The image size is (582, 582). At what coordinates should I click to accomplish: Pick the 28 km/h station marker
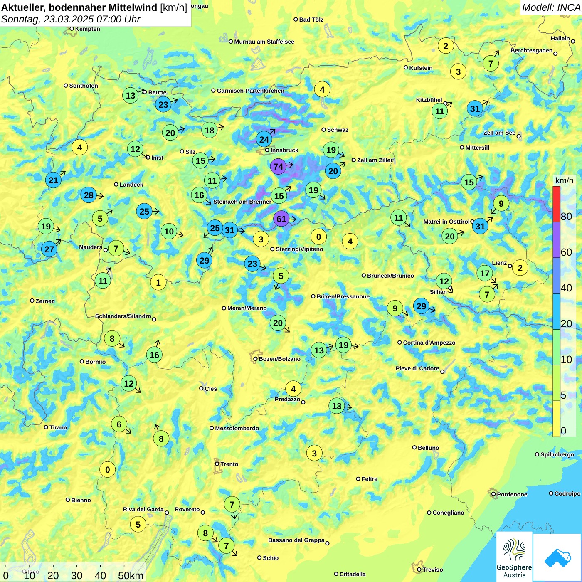pyautogui.click(x=89, y=195)
